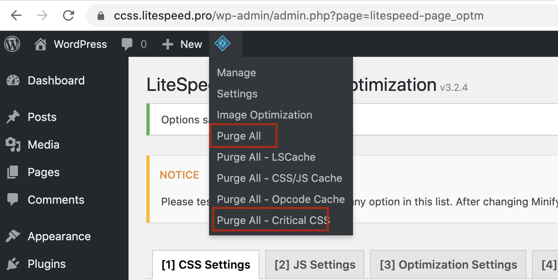Click the browser address bar URL
The image size is (558, 280).
(x=299, y=16)
